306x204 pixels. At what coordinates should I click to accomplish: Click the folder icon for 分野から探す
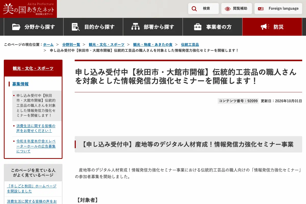(16, 27)
